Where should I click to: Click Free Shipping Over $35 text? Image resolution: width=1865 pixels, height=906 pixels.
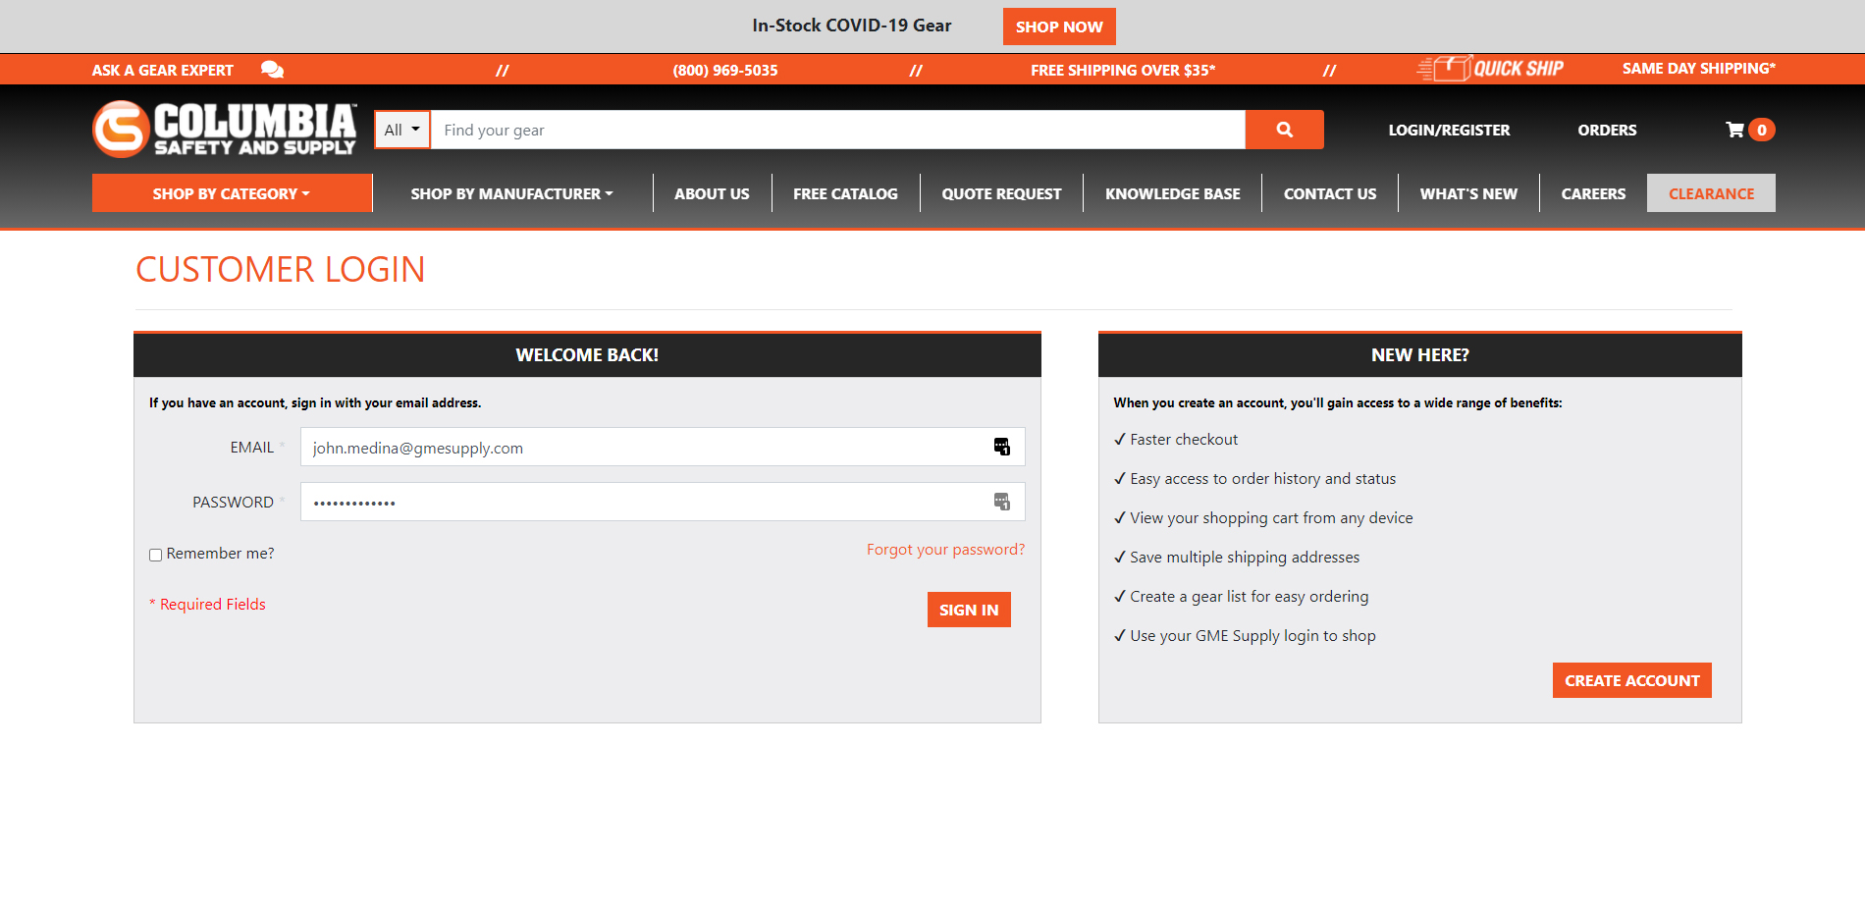1123,70
